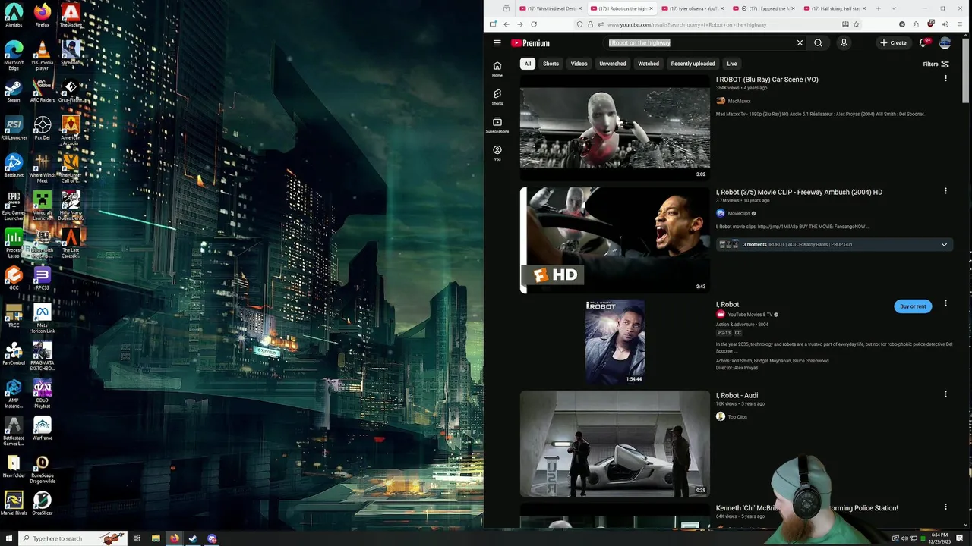This screenshot has height=546, width=972.
Task: Clear the YouTube search box with X
Action: point(800,43)
